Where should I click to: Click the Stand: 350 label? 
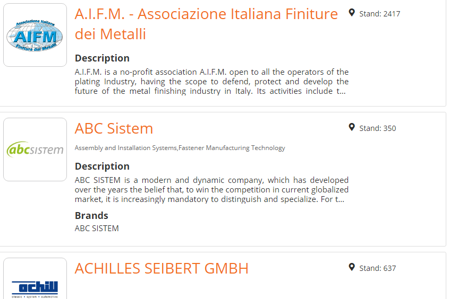coord(377,128)
